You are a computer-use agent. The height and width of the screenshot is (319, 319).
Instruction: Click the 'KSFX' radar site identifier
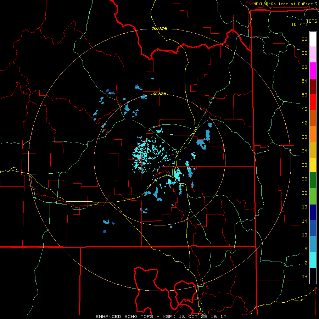(x=169, y=317)
